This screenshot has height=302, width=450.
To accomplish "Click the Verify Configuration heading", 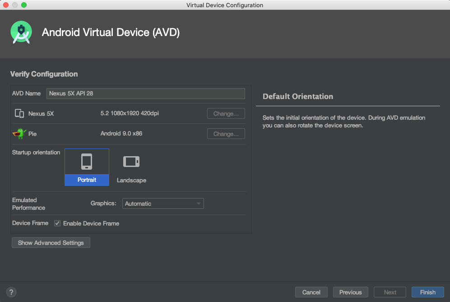I will 44,74.
